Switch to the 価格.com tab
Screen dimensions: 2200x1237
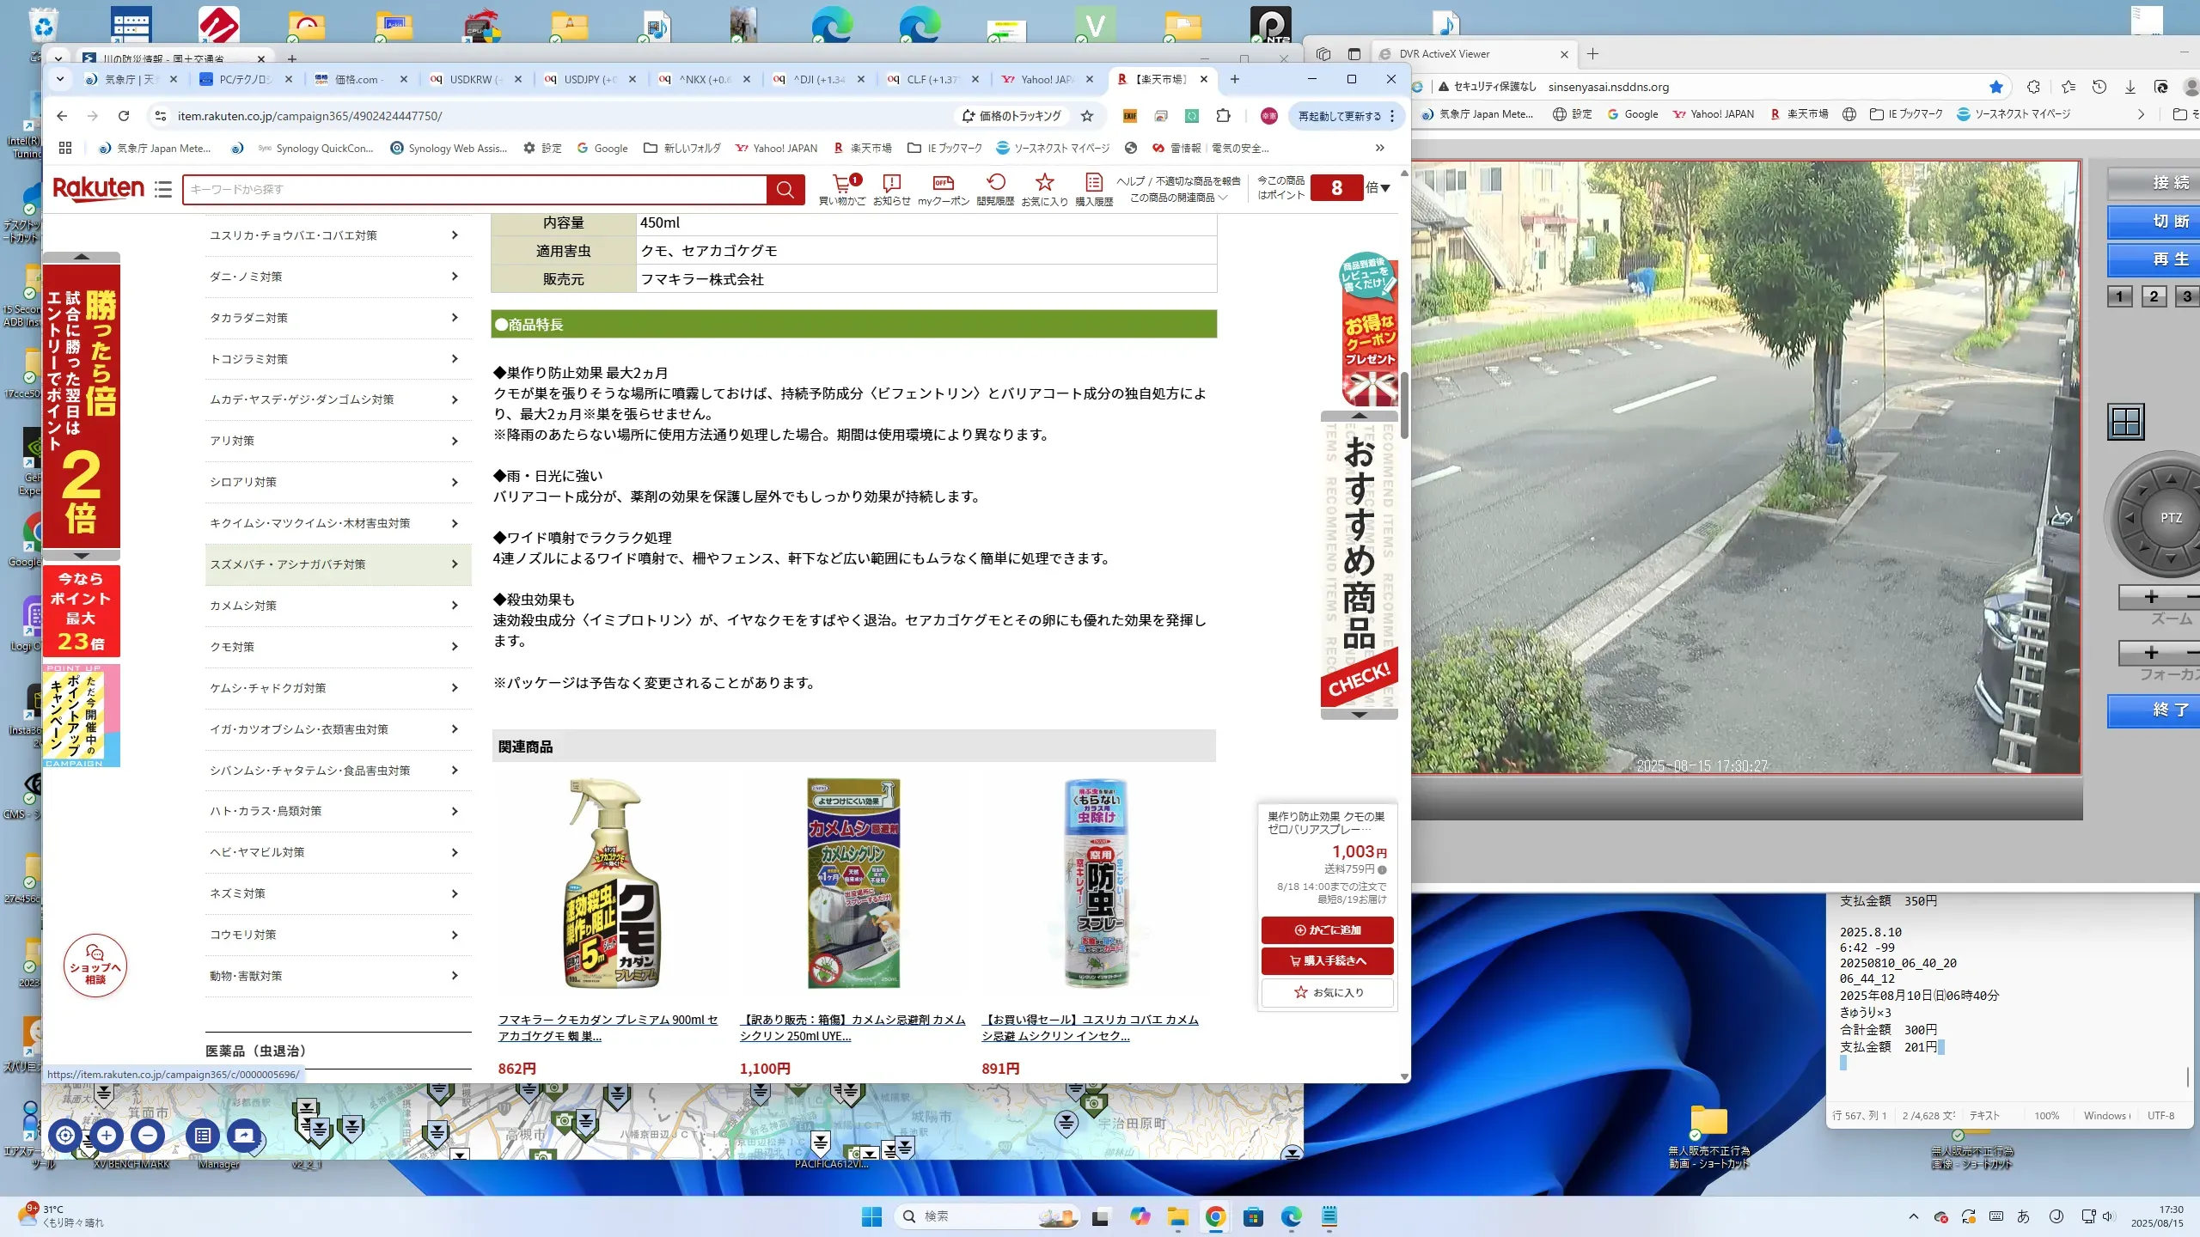(x=356, y=79)
